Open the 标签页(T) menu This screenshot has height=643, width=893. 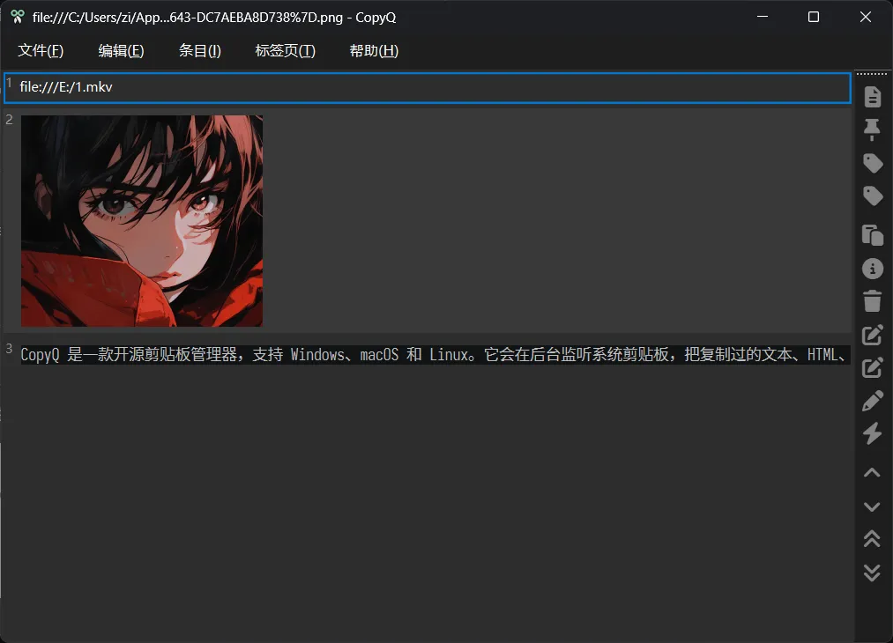[285, 50]
